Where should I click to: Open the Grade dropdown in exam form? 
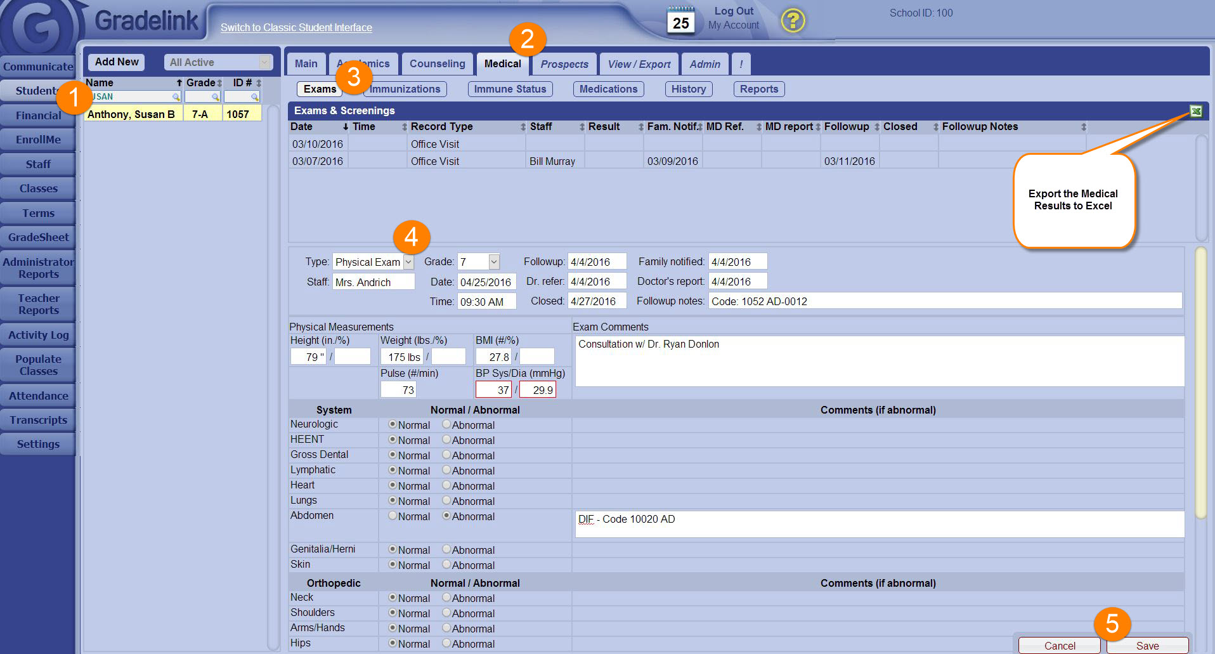493,262
